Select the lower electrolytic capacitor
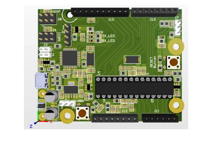 52,113
